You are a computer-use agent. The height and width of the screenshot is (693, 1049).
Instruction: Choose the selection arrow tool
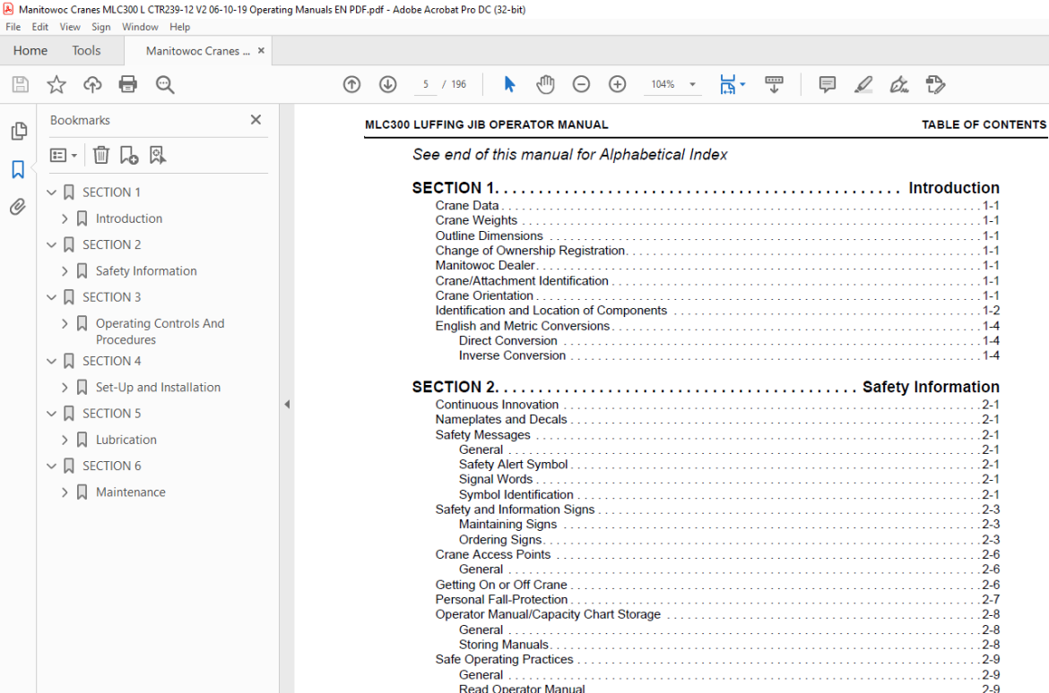pyautogui.click(x=510, y=84)
